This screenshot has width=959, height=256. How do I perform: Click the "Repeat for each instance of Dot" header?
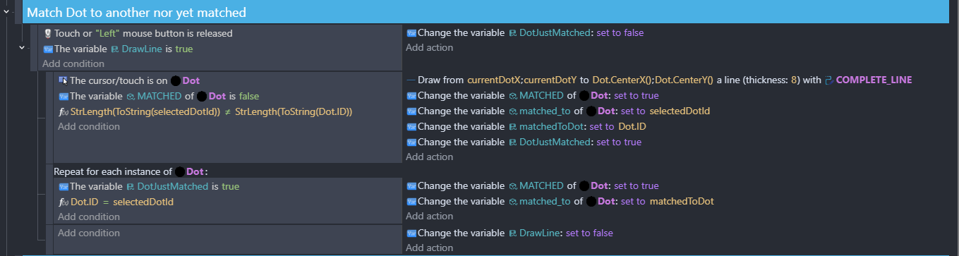pyautogui.click(x=131, y=171)
